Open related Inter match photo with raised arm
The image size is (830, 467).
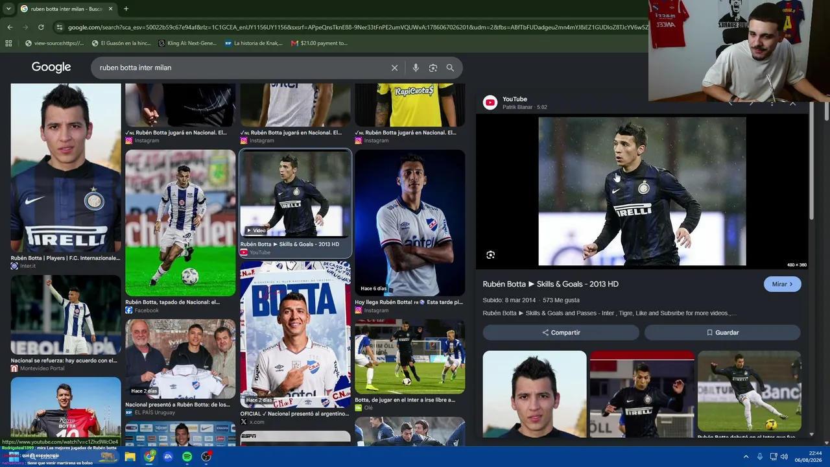642,394
